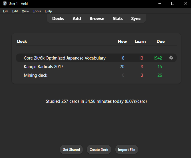The width and height of the screenshot is (191, 158).
Task: Click due count 26 for Mining deck
Action: 160,75
